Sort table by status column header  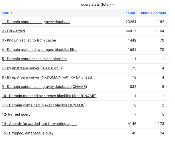point(7,13)
